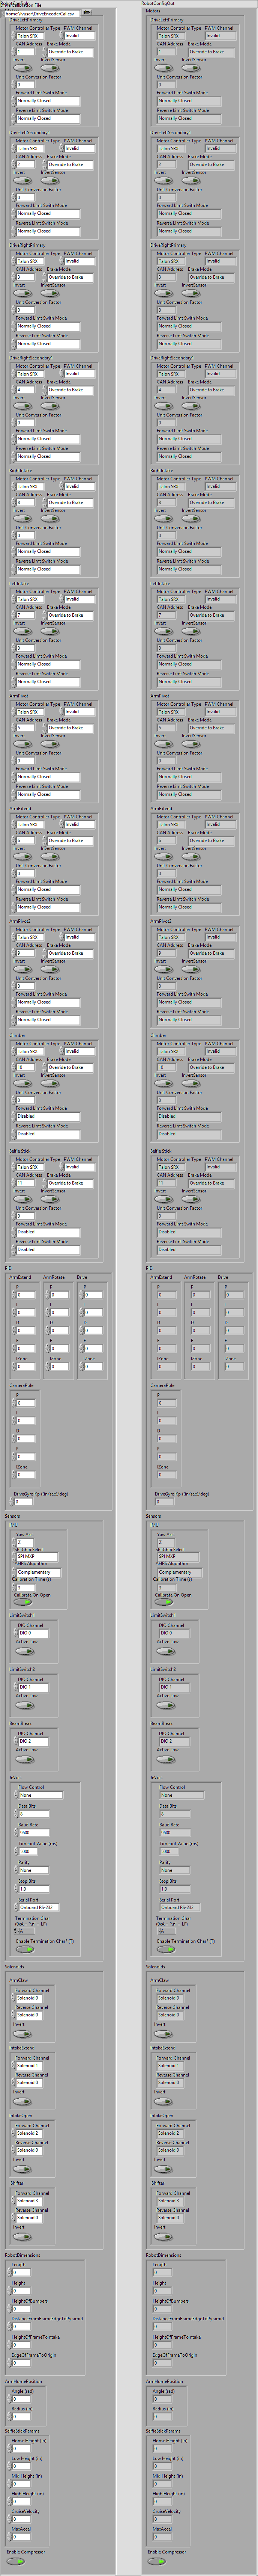
Task: Open input DriveLeftSecondary1 Forward Limit Switch Mode
Action: pos(46,213)
